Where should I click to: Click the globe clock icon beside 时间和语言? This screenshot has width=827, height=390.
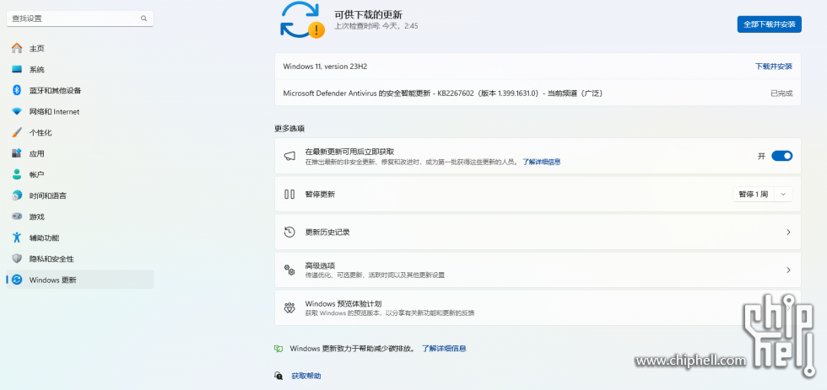[17, 195]
